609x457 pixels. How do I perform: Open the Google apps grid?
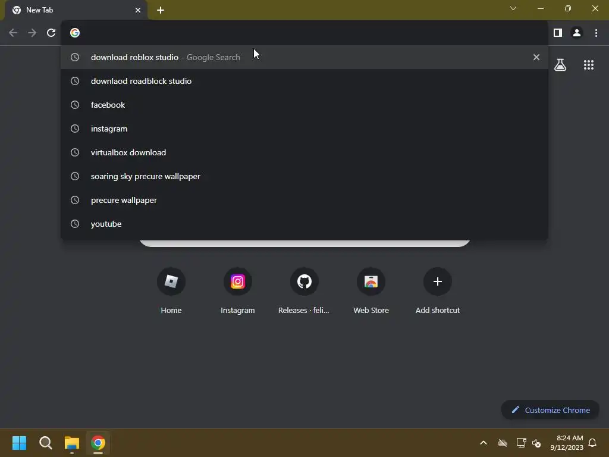[589, 65]
